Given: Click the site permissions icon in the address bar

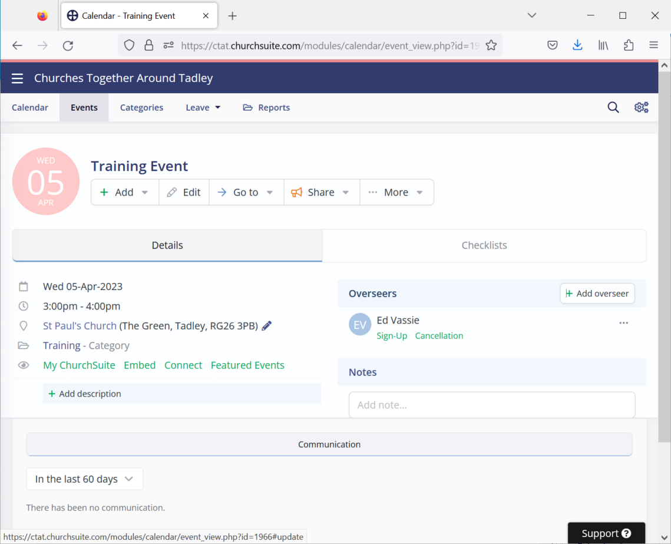Looking at the screenshot, I should pyautogui.click(x=168, y=45).
